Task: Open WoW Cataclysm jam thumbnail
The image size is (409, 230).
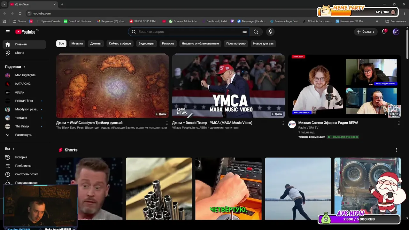Action: (112, 86)
